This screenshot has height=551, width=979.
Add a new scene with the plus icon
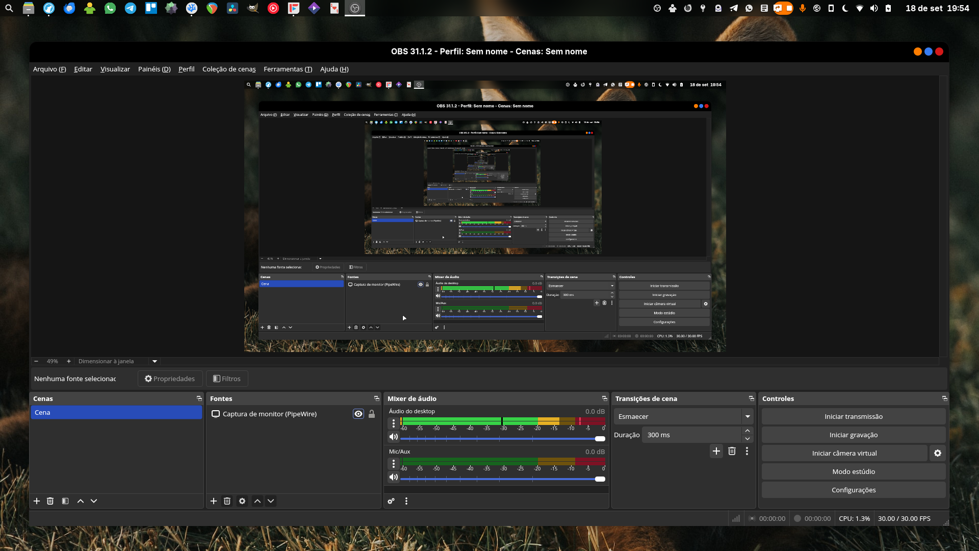click(36, 501)
